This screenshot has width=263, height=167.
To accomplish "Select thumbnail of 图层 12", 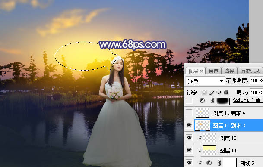I will tap(209, 138).
